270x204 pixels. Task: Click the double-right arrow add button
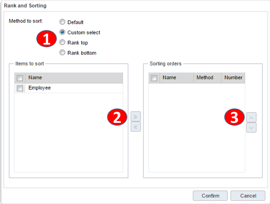(136, 117)
